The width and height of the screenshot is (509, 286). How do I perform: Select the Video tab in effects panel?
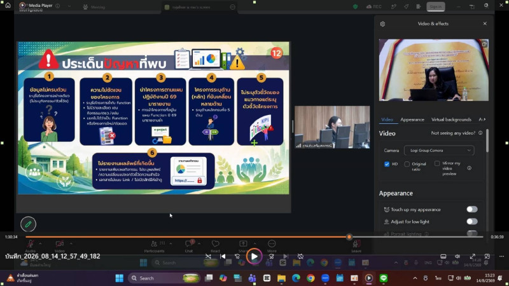pyautogui.click(x=387, y=119)
